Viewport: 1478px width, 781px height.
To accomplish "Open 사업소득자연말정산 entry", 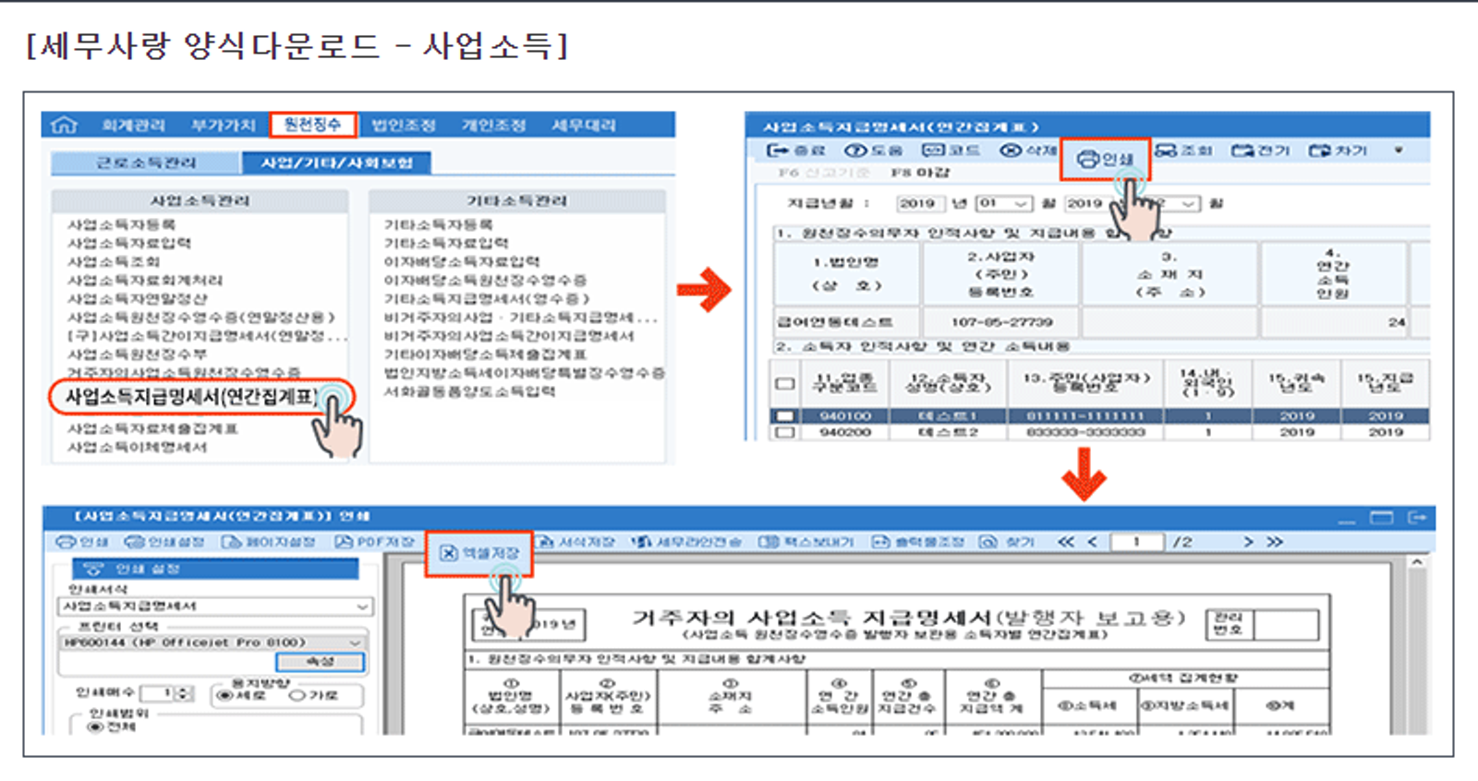I will 137,298.
